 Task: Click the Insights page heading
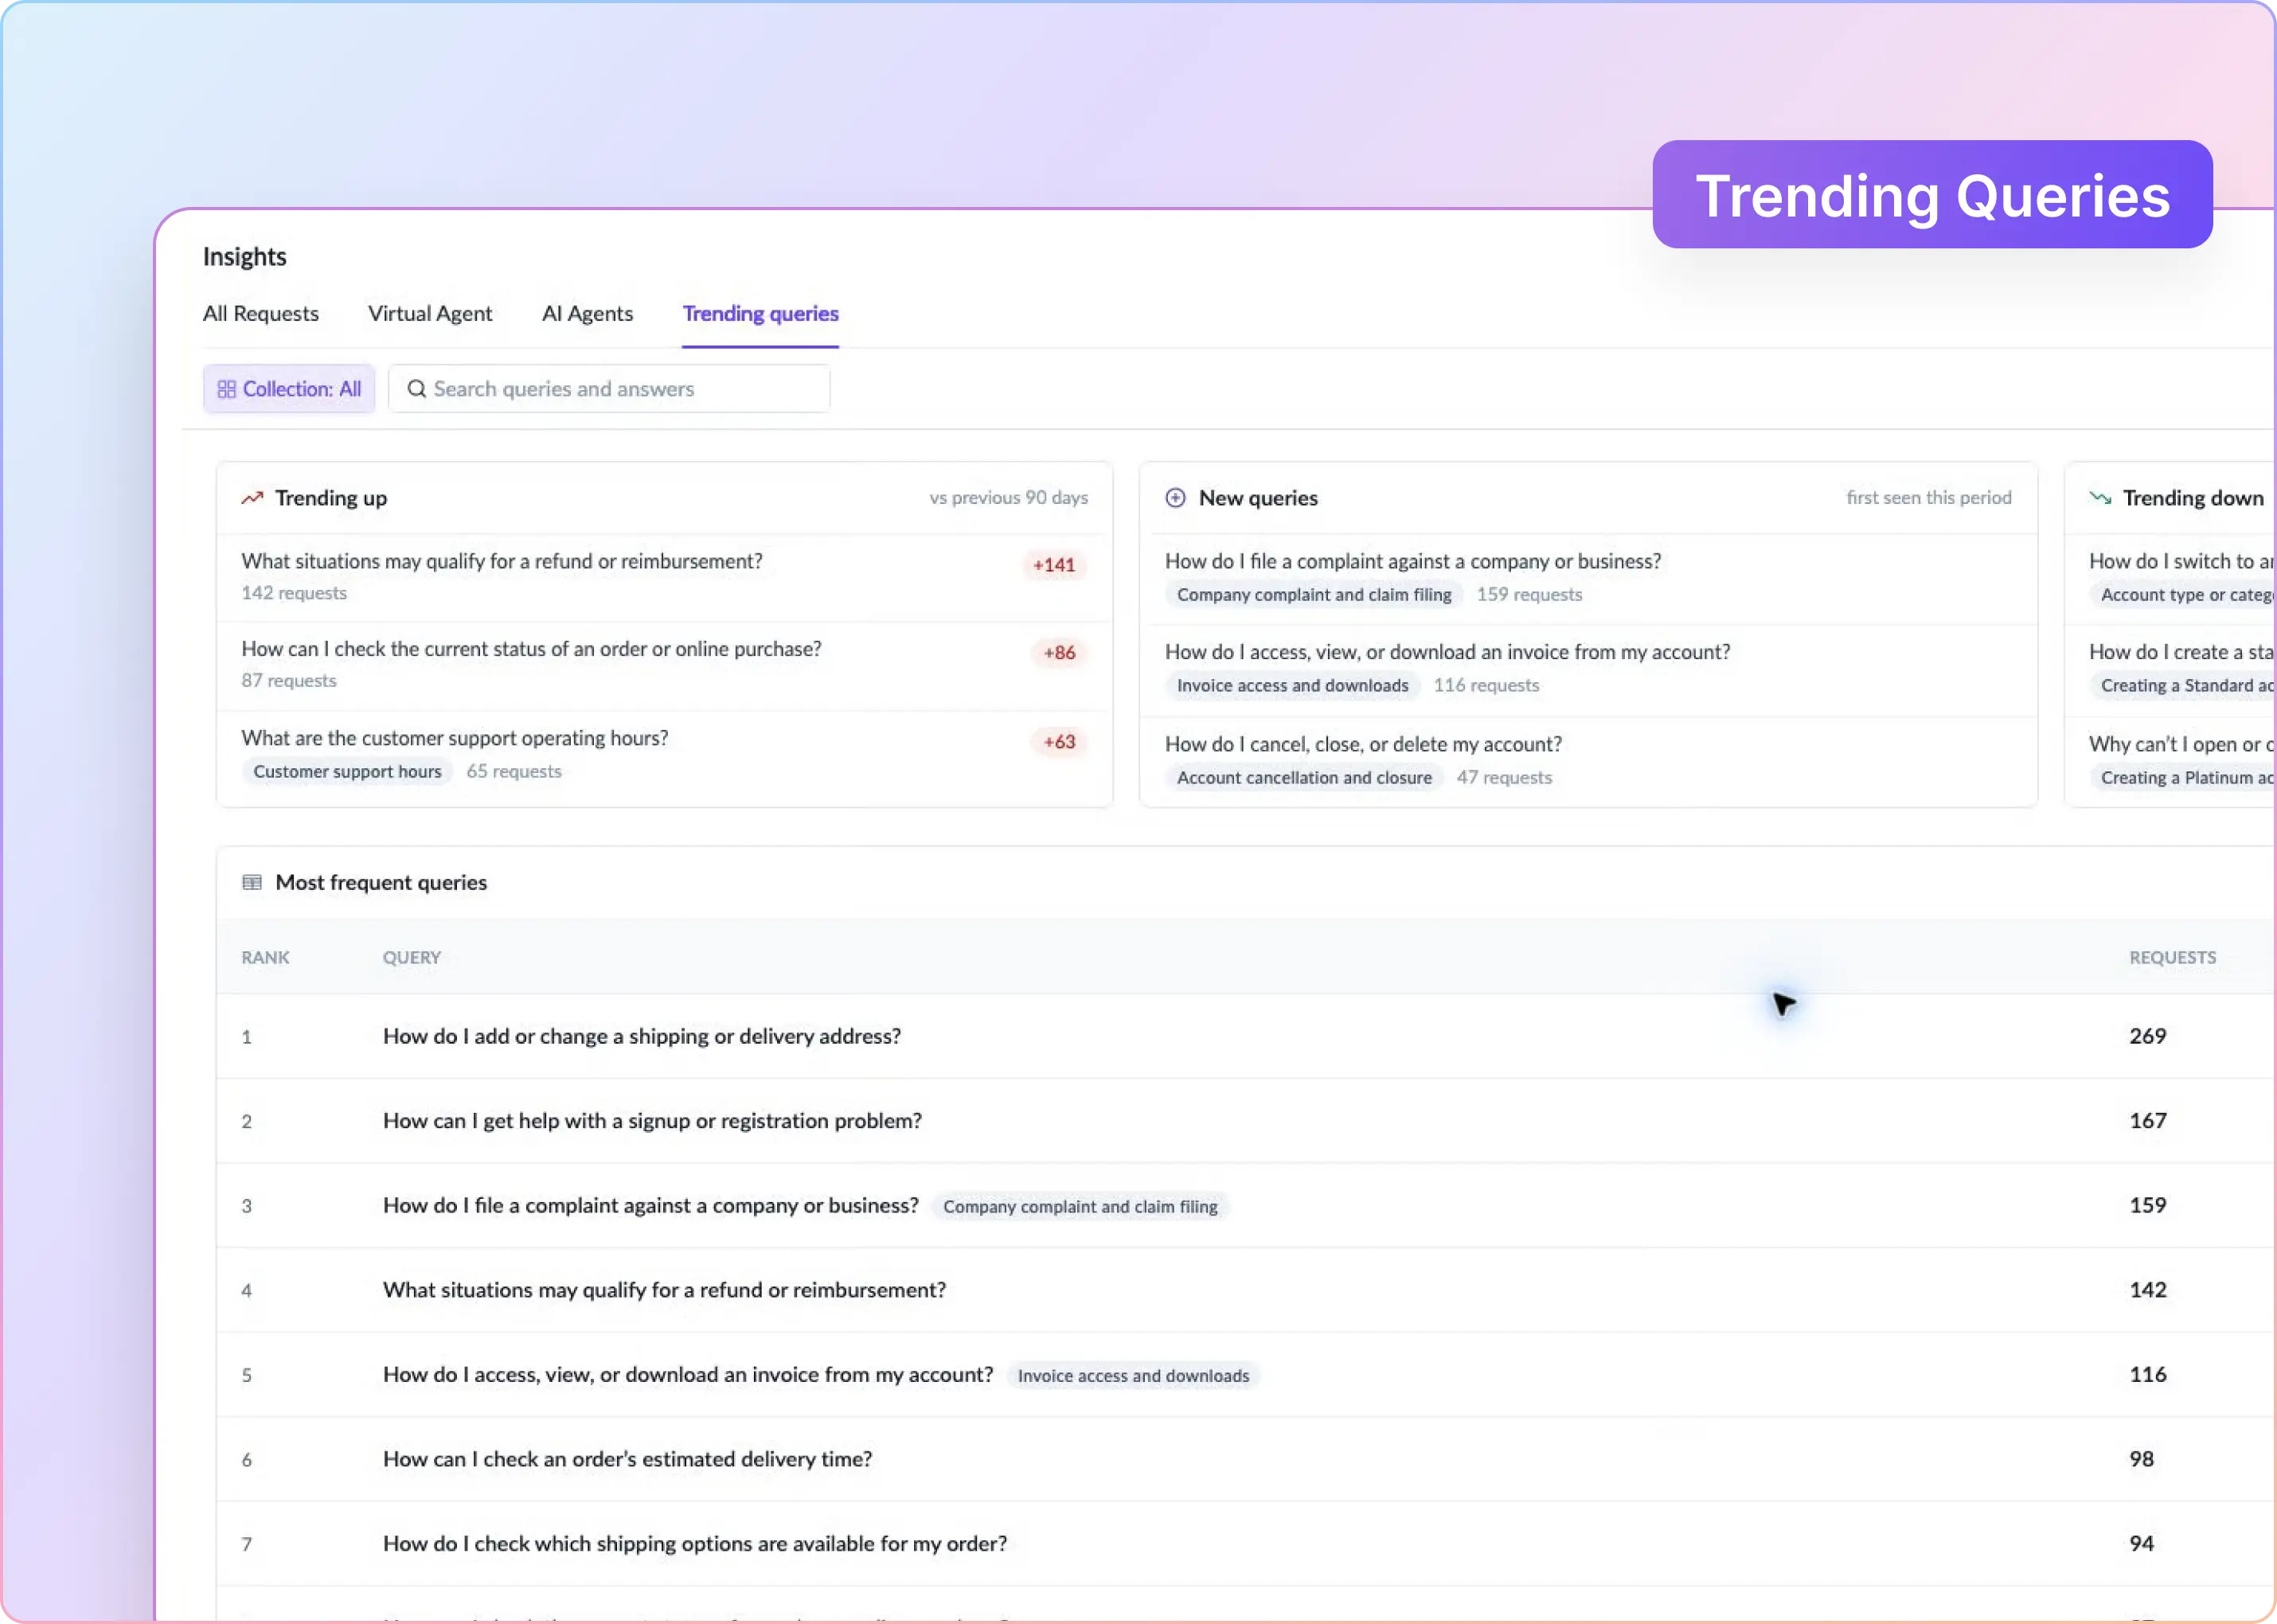[x=244, y=257]
